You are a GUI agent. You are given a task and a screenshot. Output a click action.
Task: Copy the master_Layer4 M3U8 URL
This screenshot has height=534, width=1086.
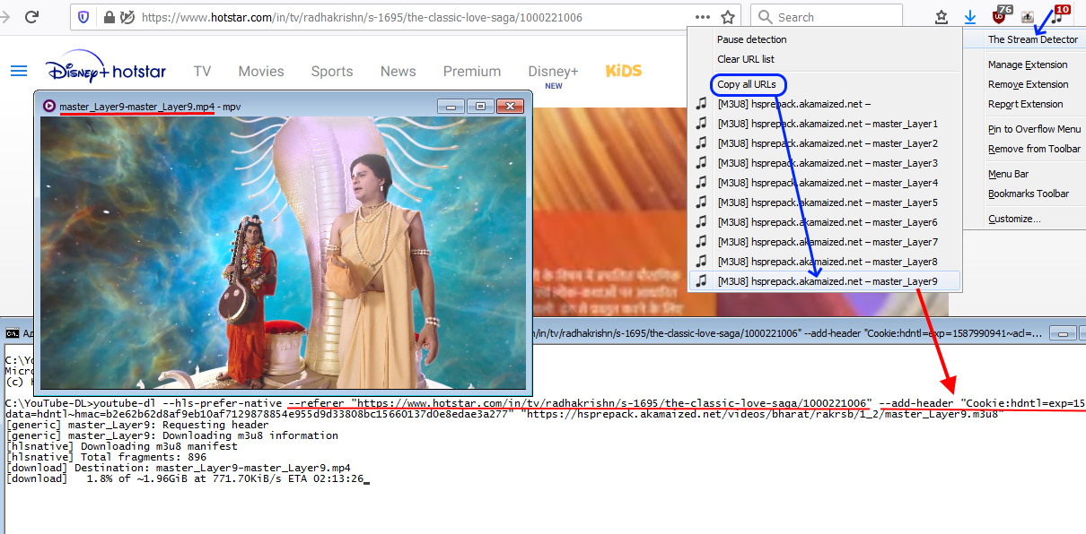tap(824, 183)
